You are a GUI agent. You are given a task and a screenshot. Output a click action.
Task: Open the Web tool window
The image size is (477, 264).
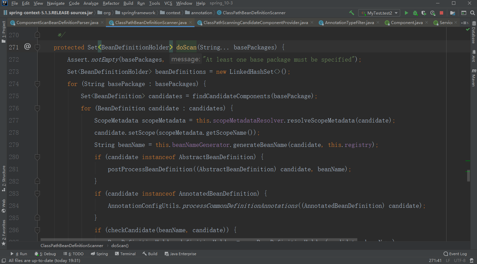point(3,206)
